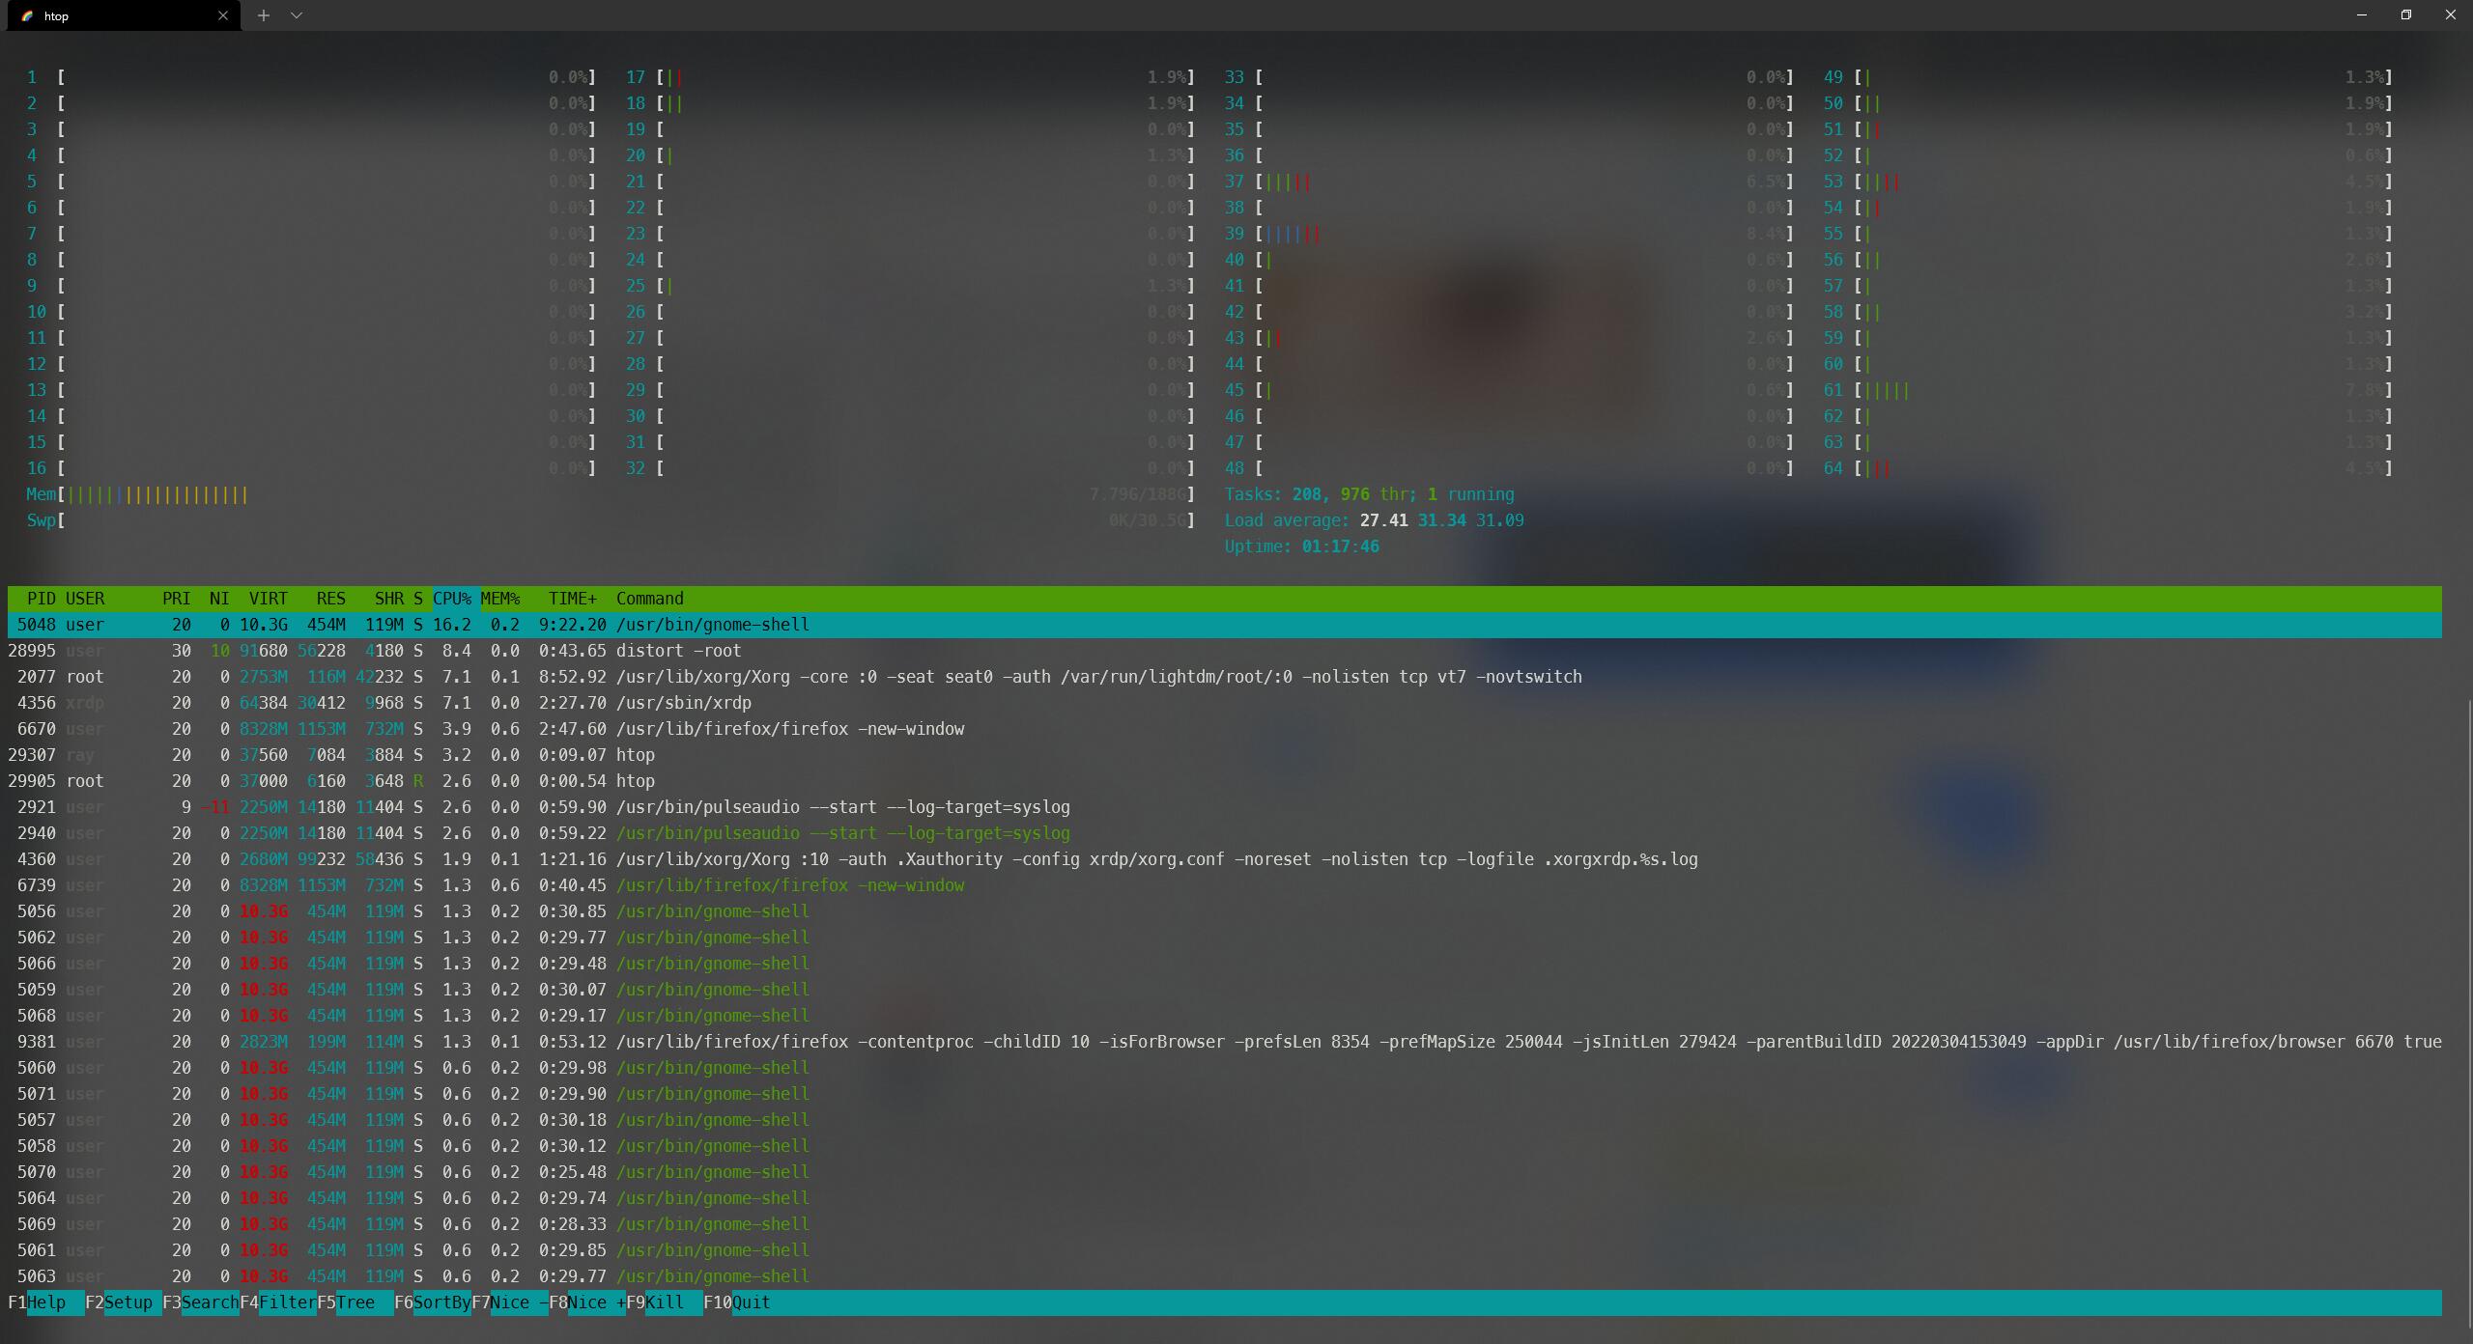Sort by CPU% column header
The image size is (2473, 1344).
tap(452, 599)
